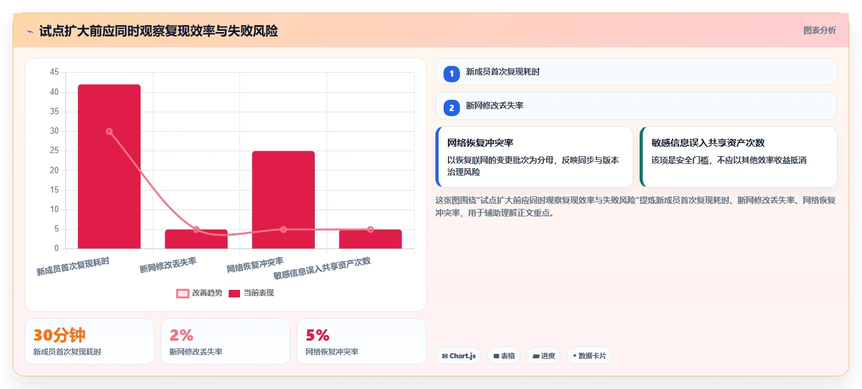Click the text 以恢复联网的变更批次为分母
The width and height of the screenshot is (862, 389).
click(x=501, y=160)
